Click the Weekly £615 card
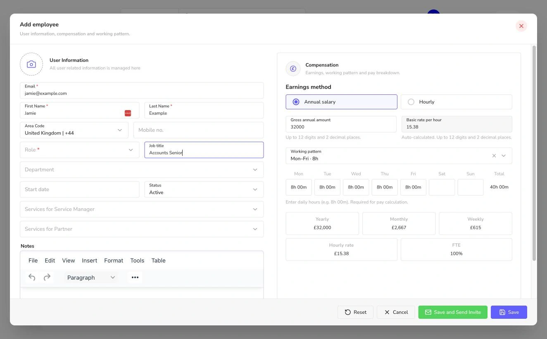Image resolution: width=547 pixels, height=339 pixels. click(476, 224)
